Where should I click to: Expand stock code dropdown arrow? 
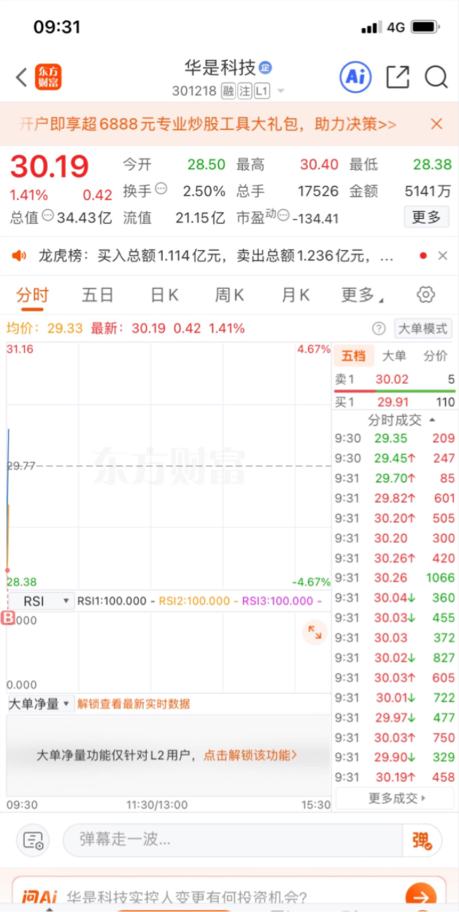click(x=280, y=92)
